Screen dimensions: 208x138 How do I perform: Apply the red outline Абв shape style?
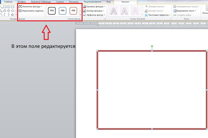(73, 11)
